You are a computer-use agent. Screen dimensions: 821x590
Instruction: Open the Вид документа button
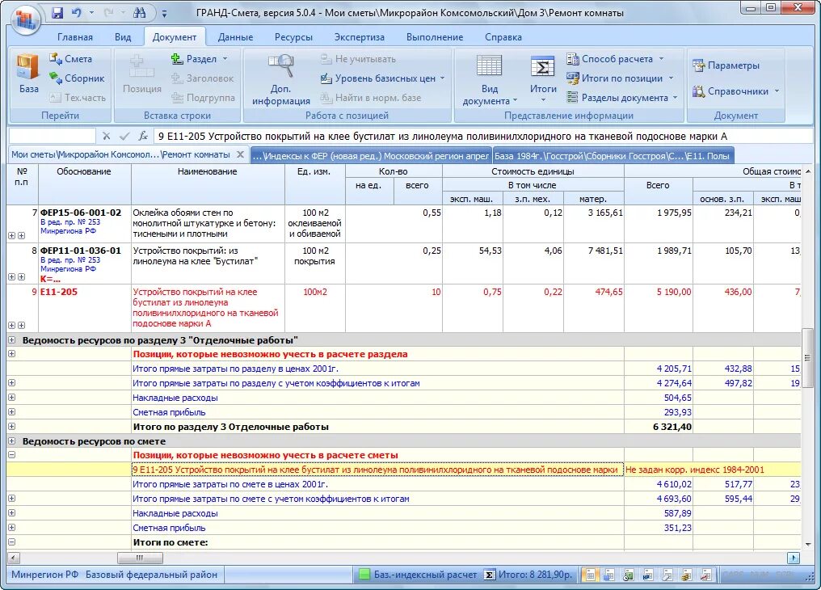(x=490, y=78)
